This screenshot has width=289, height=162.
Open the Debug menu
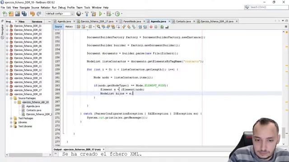[62, 8]
